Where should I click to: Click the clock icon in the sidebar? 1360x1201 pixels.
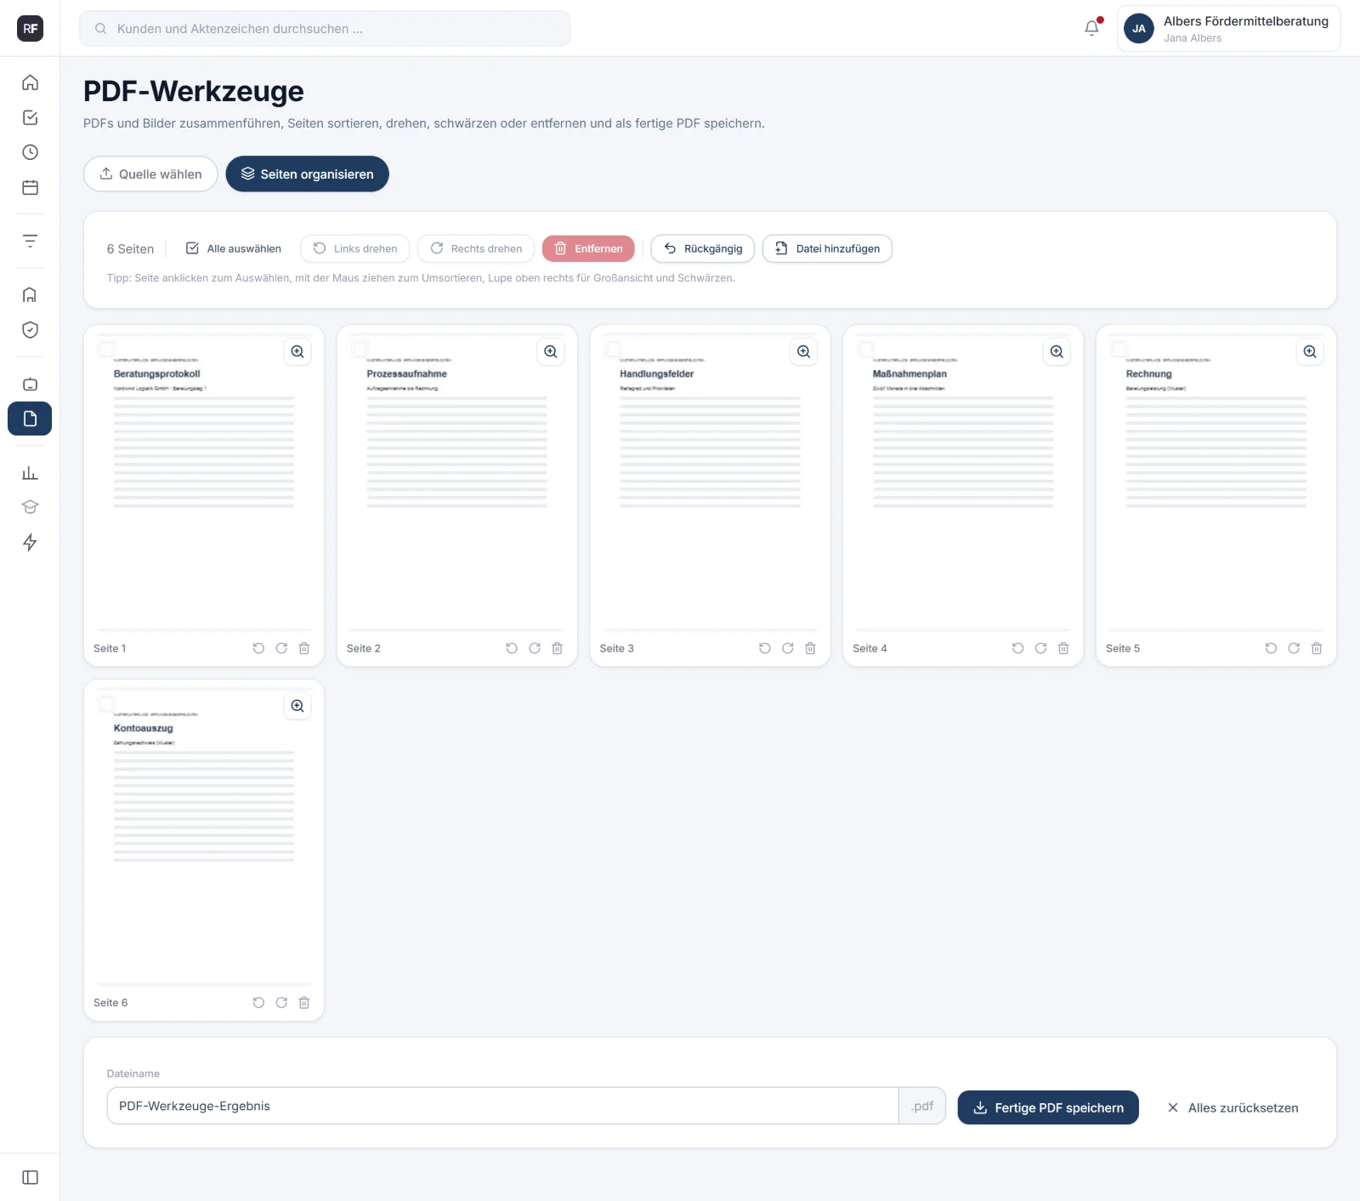pyautogui.click(x=30, y=152)
